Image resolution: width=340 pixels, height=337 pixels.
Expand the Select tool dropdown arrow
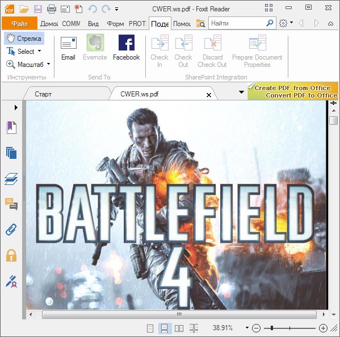[x=40, y=51]
